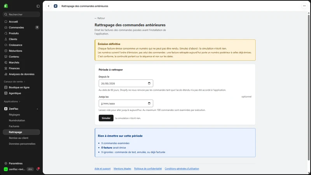The width and height of the screenshot is (311, 175).
Task: Click the Paramètres gear icon
Action: pyautogui.click(x=6, y=163)
